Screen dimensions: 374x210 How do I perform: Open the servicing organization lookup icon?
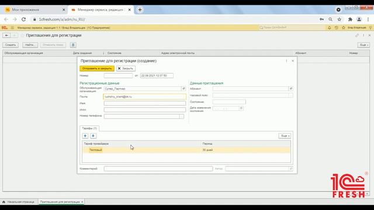[x=183, y=89]
